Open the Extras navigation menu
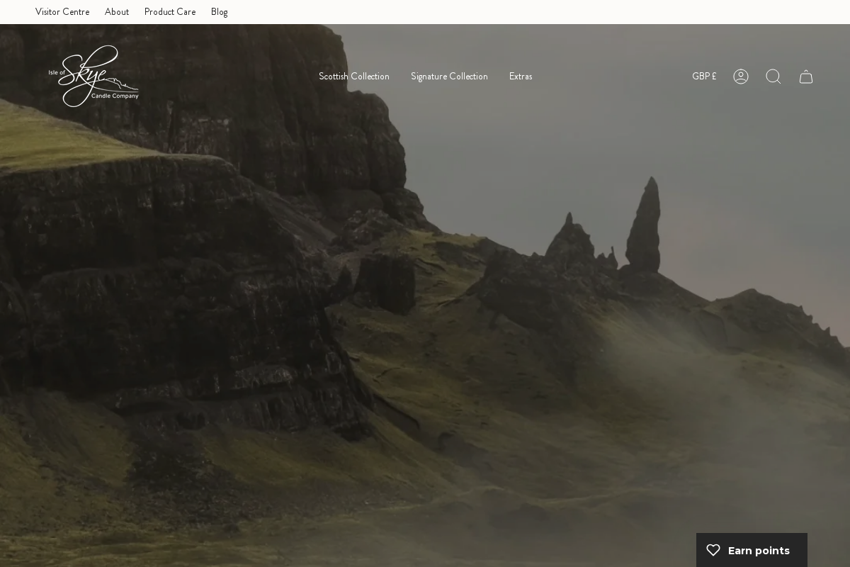This screenshot has width=850, height=567. click(521, 77)
